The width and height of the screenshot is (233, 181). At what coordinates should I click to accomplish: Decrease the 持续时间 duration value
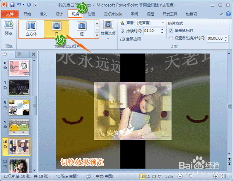point(162,33)
